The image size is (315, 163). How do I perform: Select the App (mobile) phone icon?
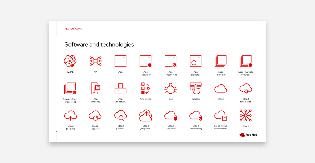pyautogui.click(x=96, y=88)
